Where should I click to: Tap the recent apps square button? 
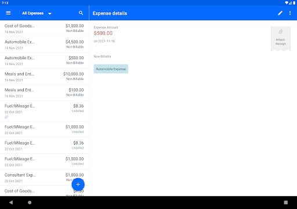(x=286, y=203)
